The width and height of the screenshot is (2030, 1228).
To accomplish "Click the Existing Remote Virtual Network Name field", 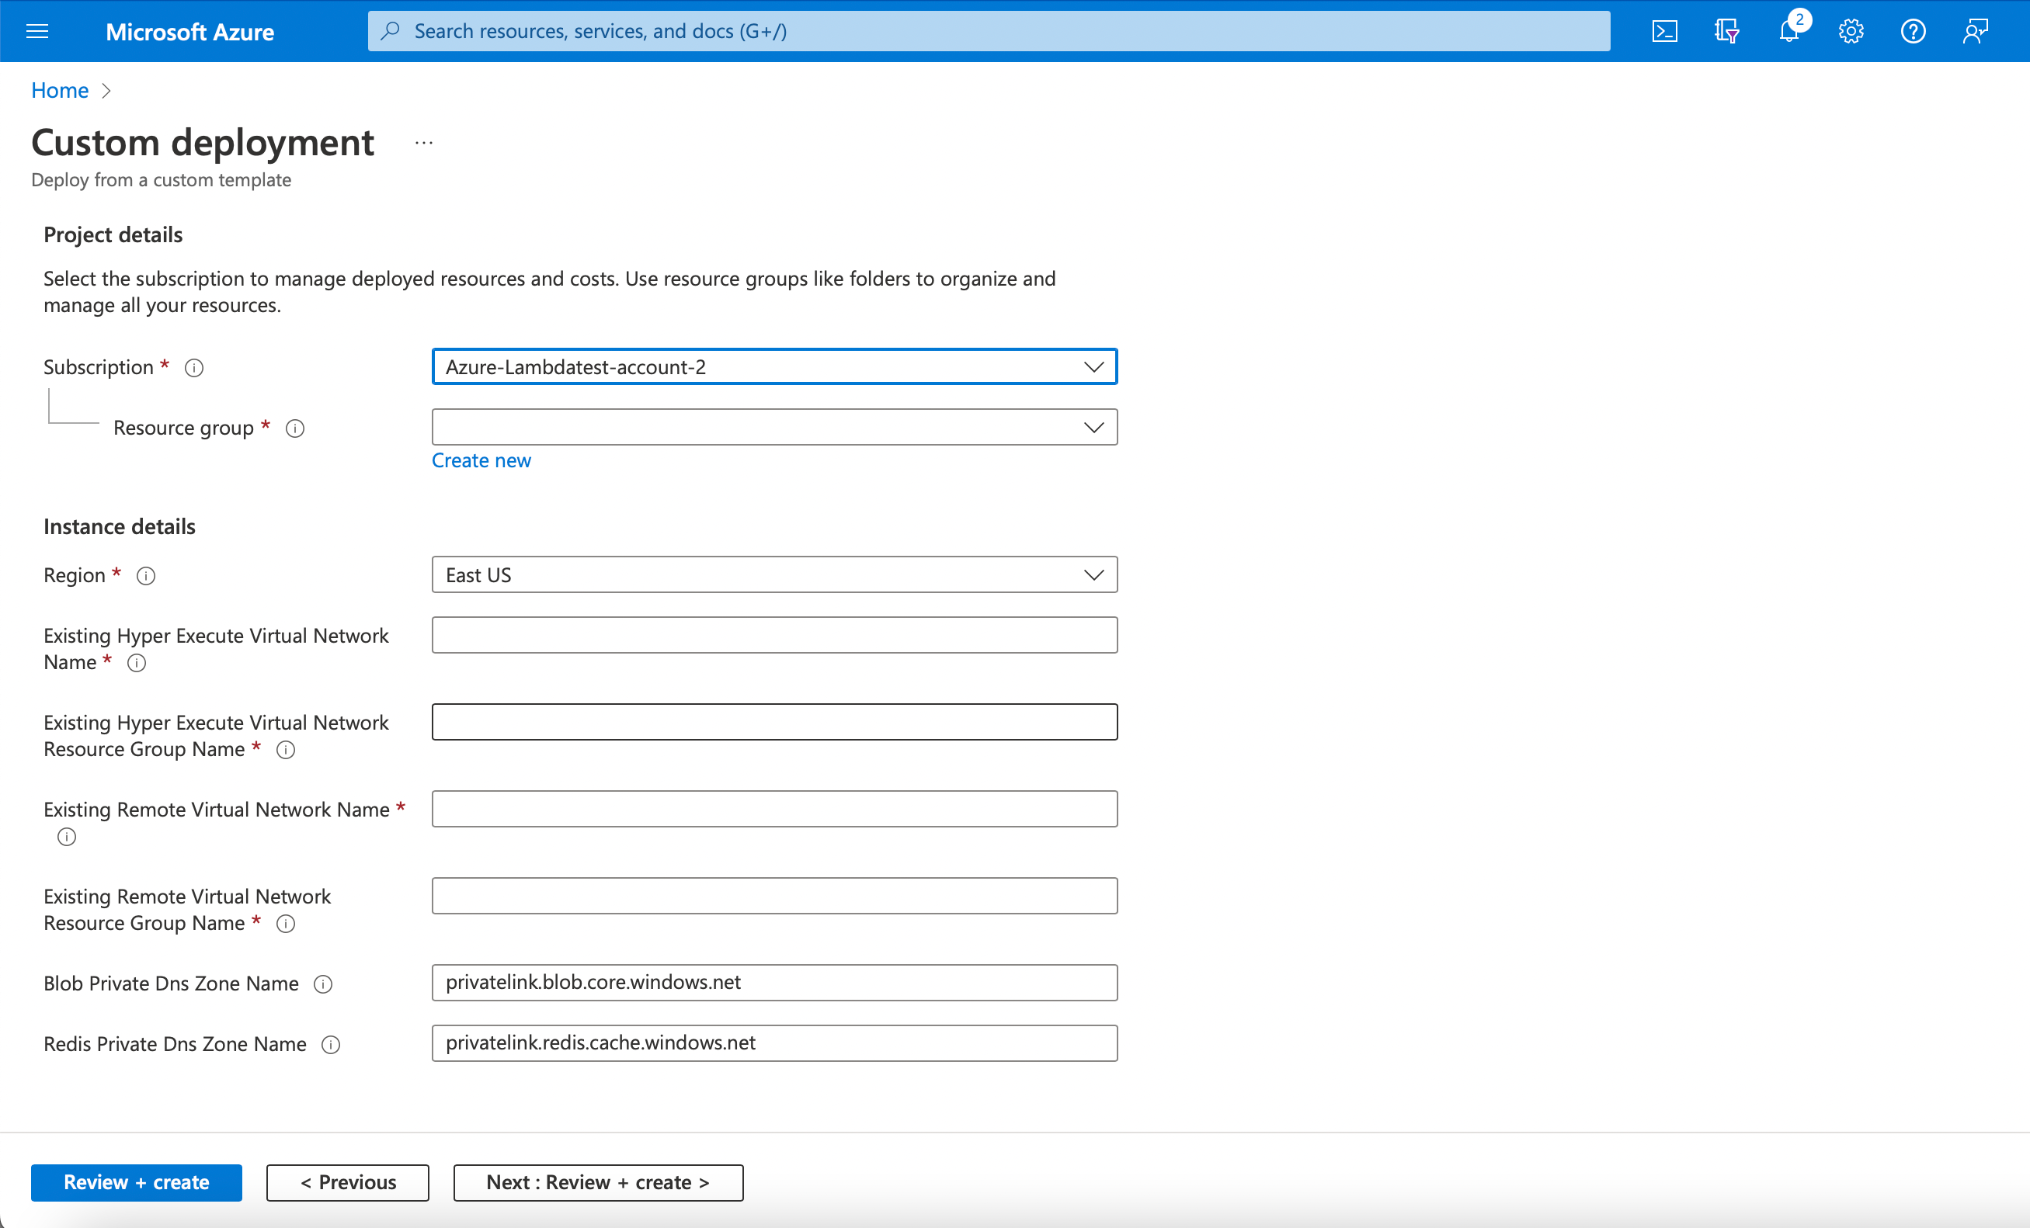I will [773, 809].
